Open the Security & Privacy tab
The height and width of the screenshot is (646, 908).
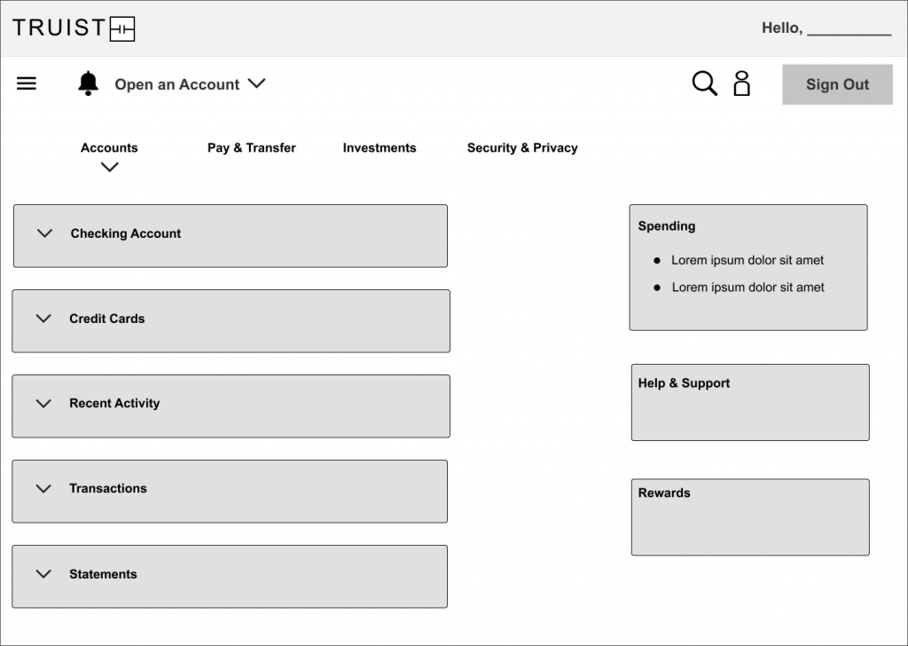522,148
